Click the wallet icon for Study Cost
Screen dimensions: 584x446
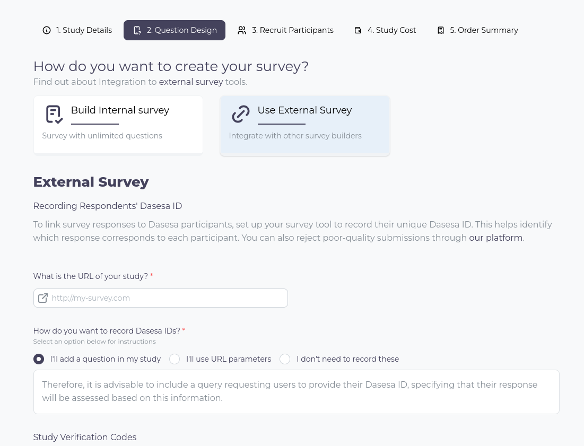click(358, 30)
